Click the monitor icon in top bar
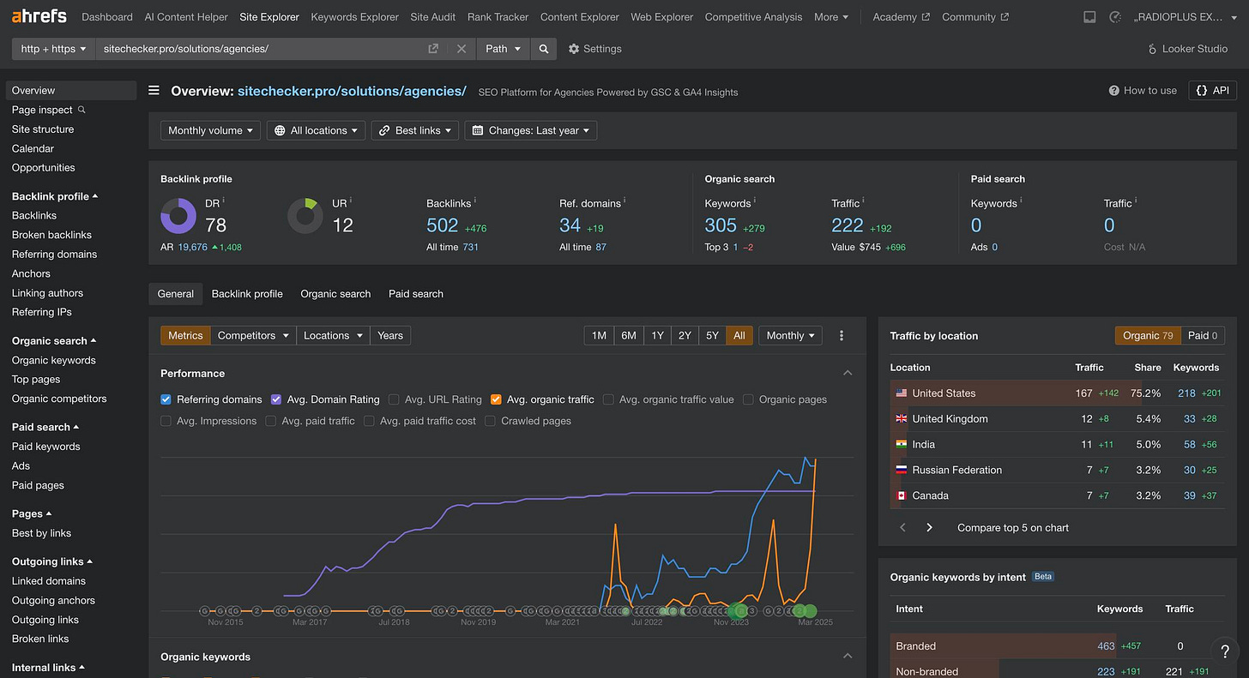Viewport: 1249px width, 678px height. 1089,16
